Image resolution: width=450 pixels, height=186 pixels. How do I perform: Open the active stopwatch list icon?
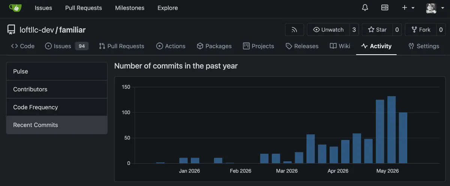coord(385,8)
